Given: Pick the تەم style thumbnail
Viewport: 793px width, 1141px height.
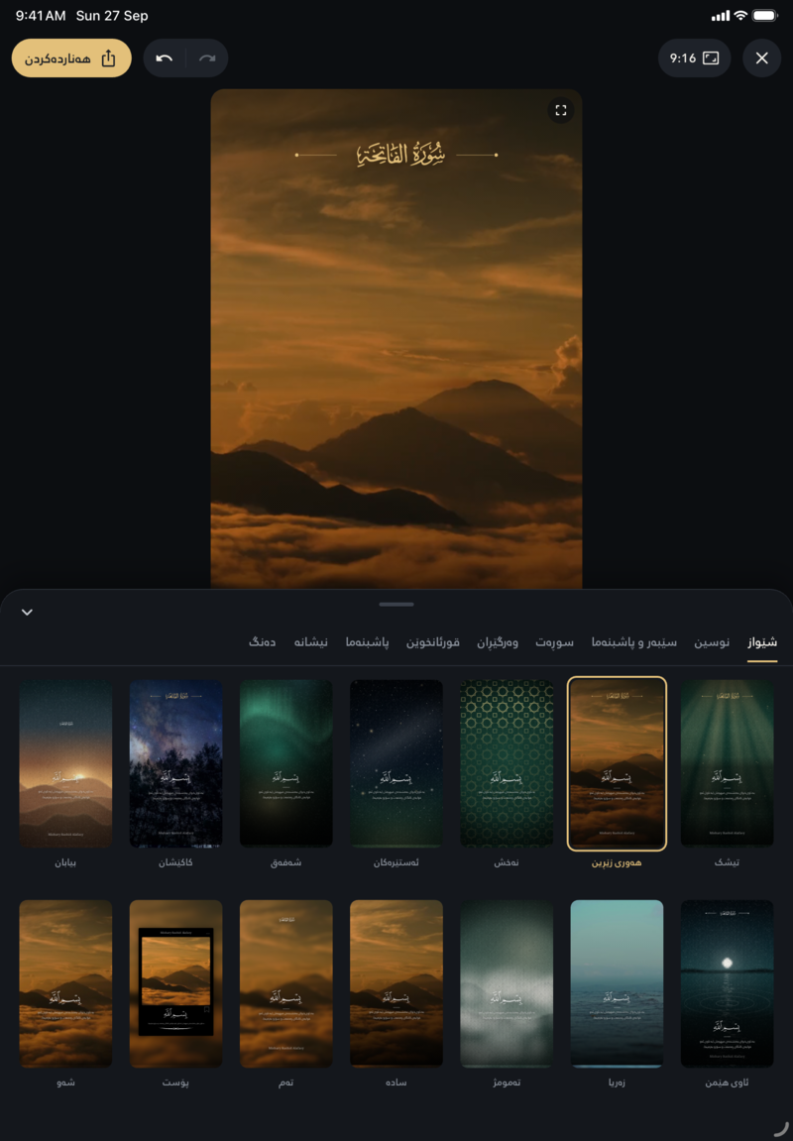Looking at the screenshot, I should [x=285, y=983].
